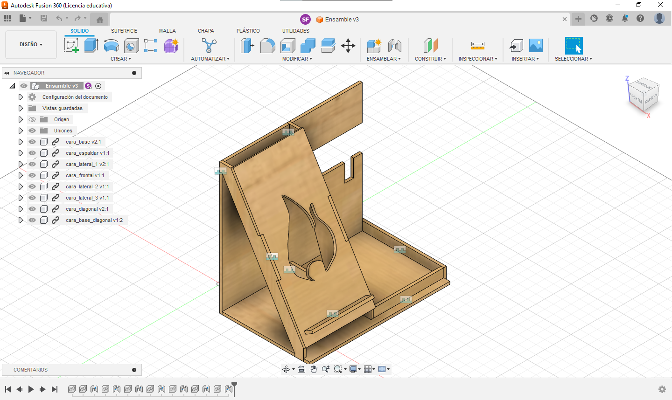
Task: Open the Help menu icon
Action: click(x=640, y=18)
